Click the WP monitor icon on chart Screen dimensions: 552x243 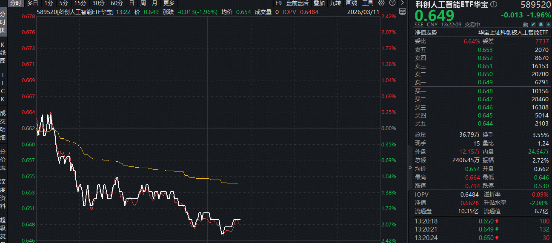(x=402, y=11)
